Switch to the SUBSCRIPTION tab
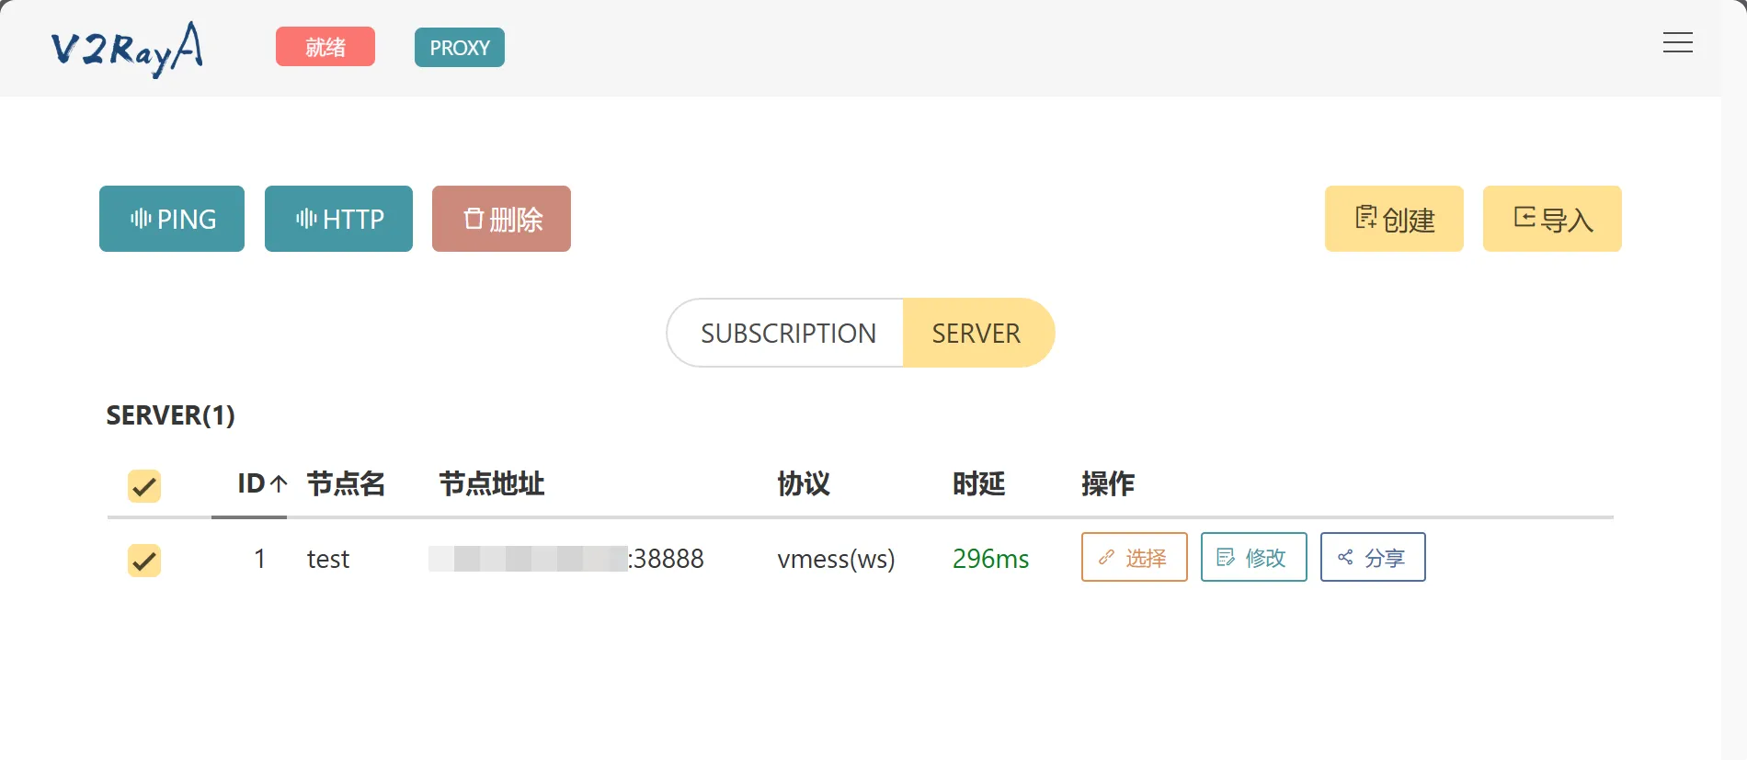This screenshot has height=760, width=1747. click(x=787, y=333)
